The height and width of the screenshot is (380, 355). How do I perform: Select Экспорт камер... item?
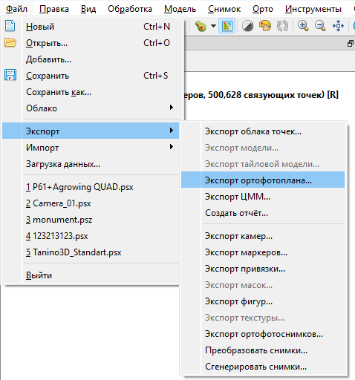[x=263, y=236]
